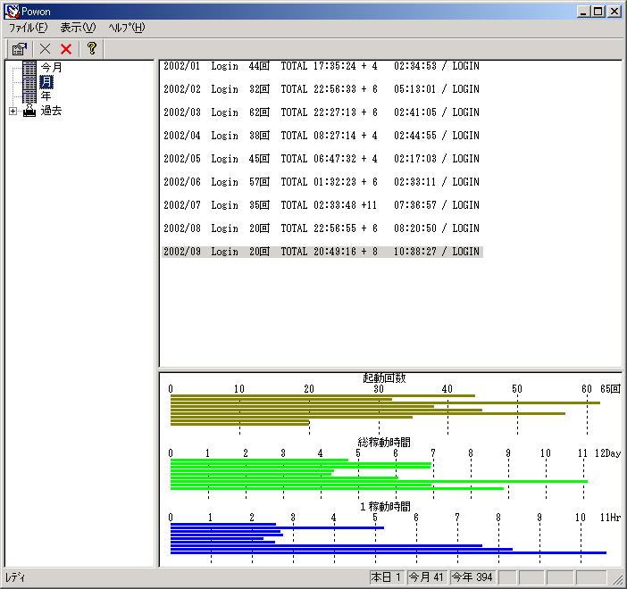Click the 今年 394 status bar panel
This screenshot has width=627, height=589.
pos(472,577)
